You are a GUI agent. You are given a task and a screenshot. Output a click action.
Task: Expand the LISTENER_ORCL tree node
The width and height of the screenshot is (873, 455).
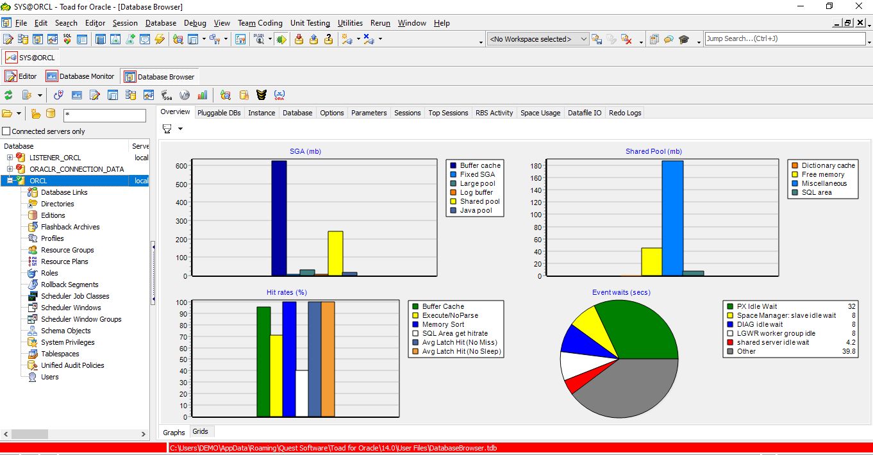[x=10, y=158]
